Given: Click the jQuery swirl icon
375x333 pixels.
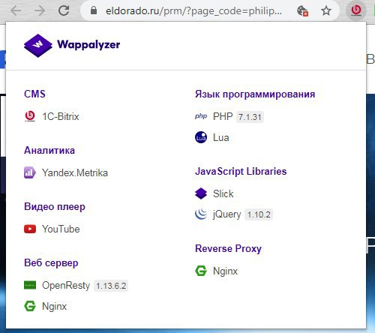Looking at the screenshot, I should (201, 214).
